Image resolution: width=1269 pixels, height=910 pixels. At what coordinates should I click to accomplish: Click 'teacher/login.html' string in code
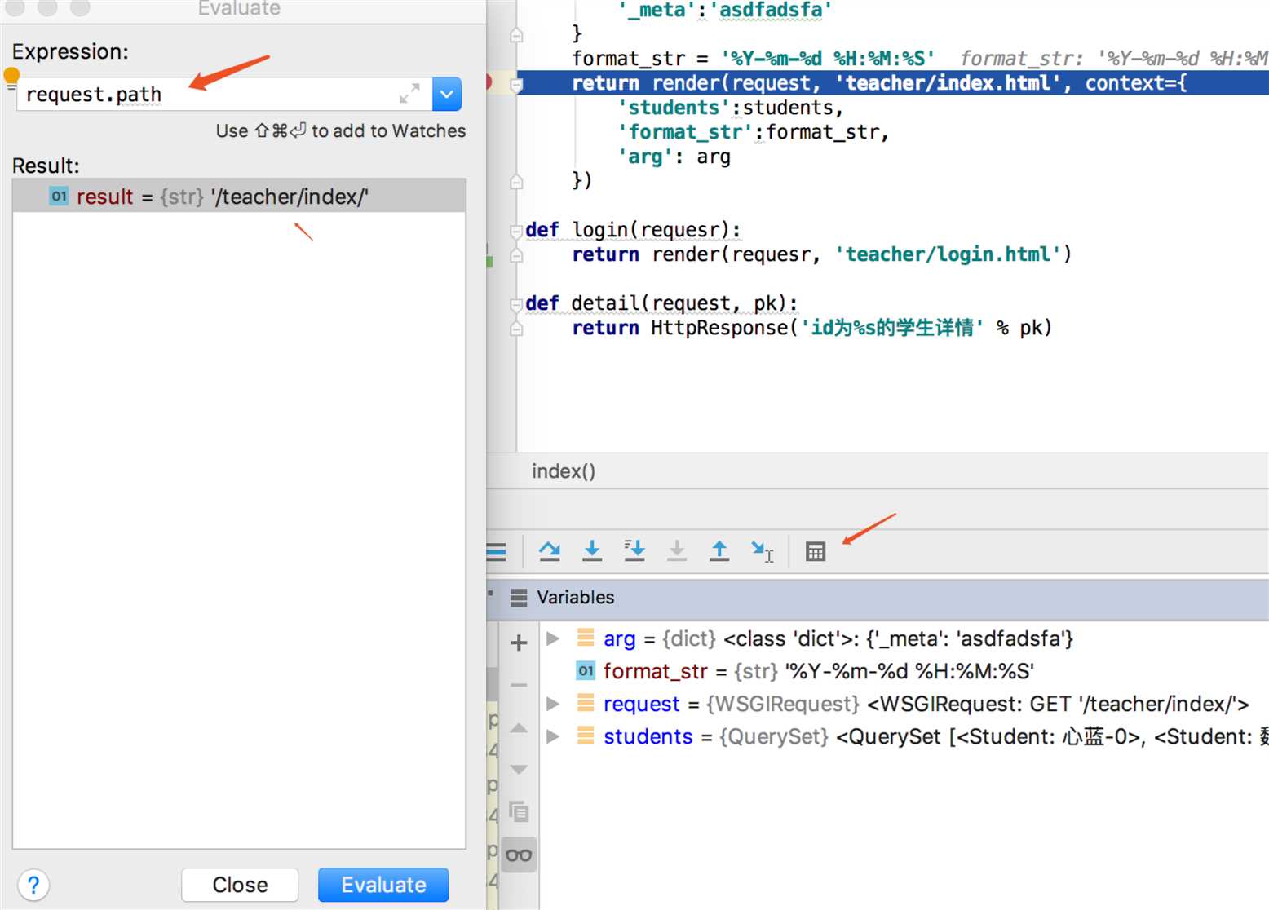(x=948, y=254)
